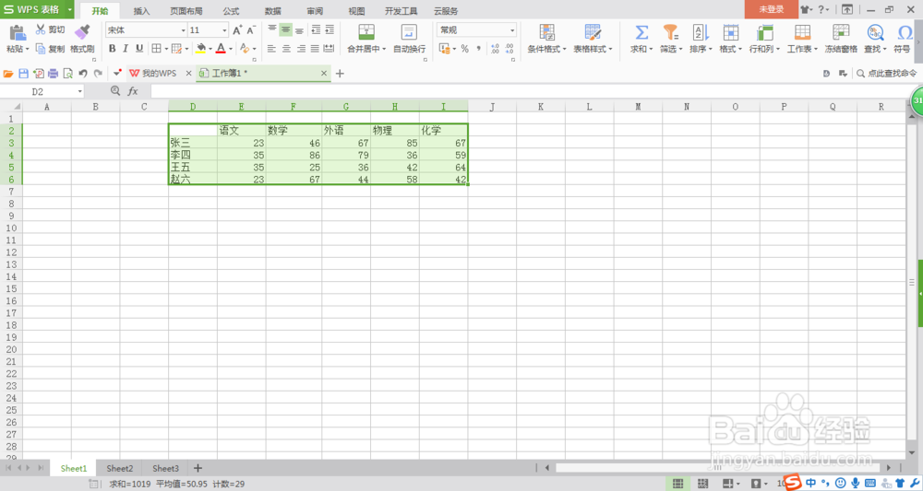Viewport: 923px width, 491px height.
Task: Toggle italic formatting
Action: [x=126, y=49]
